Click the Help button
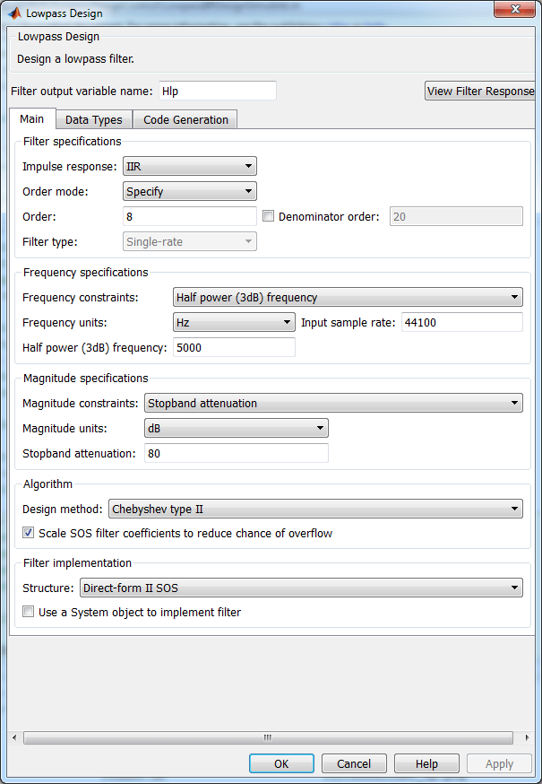Viewport: 542px width, 784px height. pos(426,764)
